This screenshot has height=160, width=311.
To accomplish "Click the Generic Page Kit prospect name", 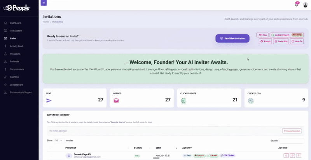I will coord(82,154).
